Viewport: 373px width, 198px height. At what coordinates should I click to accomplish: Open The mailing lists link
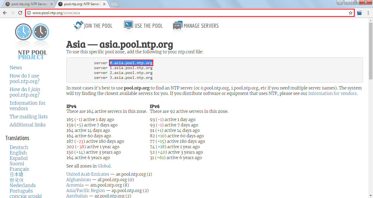[29, 117]
